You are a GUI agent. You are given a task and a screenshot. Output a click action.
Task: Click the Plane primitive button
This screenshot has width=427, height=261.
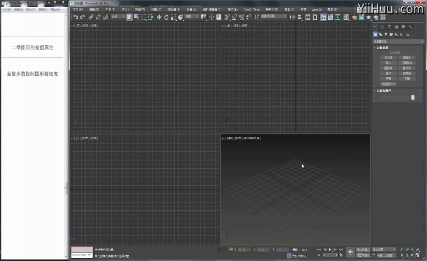click(407, 79)
